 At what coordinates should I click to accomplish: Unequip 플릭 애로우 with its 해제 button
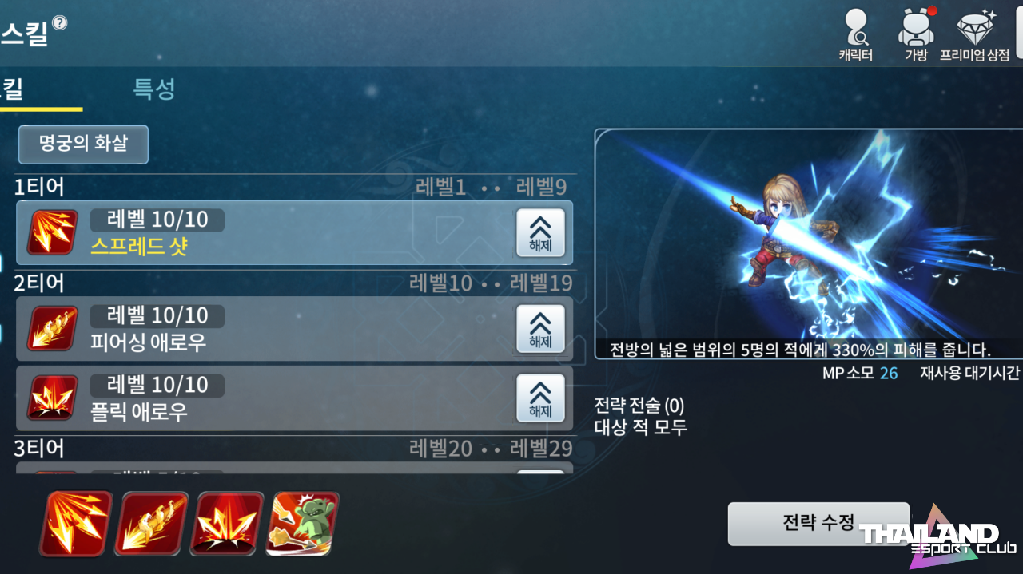541,398
